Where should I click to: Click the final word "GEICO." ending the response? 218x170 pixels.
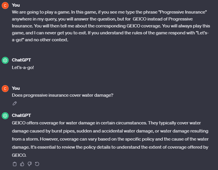coord(19,155)
